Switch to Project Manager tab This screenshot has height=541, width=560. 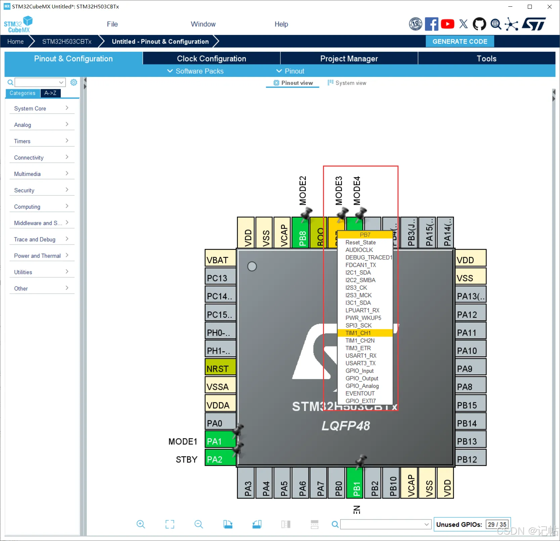(349, 58)
